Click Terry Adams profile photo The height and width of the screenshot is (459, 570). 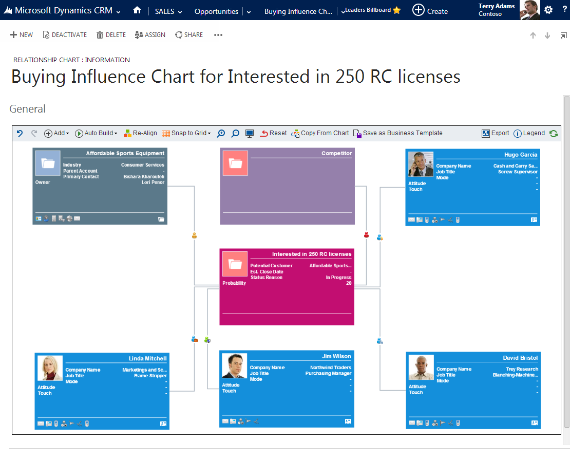[x=529, y=10]
